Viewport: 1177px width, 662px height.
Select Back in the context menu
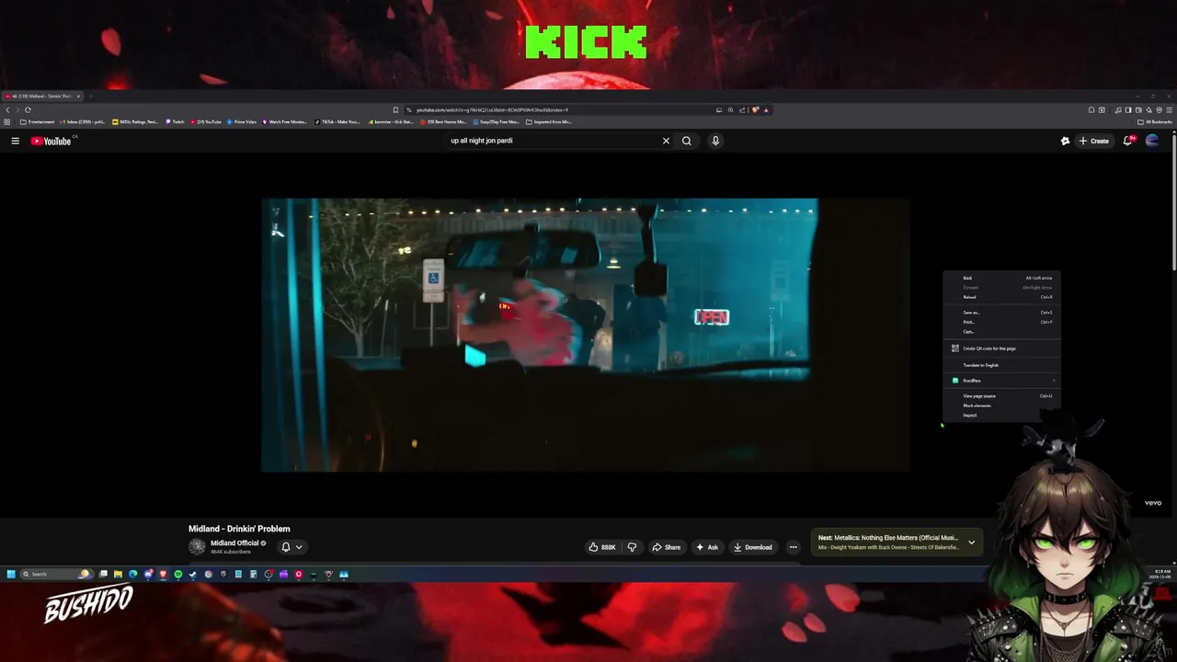1000,278
